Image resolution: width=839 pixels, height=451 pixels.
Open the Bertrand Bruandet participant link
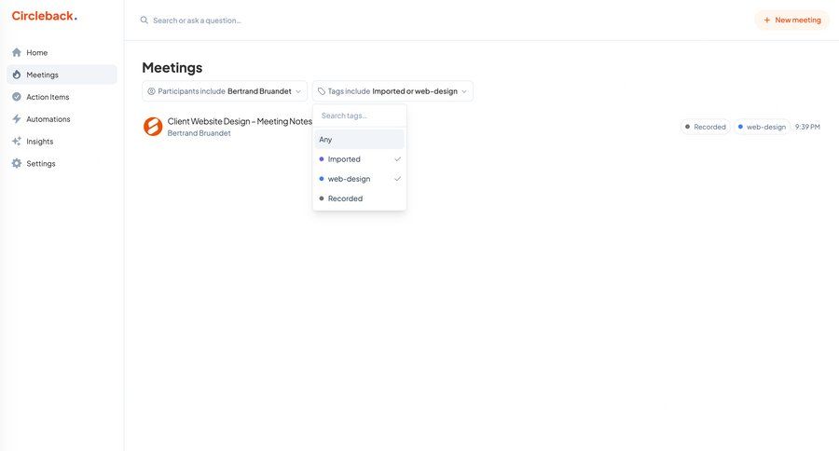199,133
